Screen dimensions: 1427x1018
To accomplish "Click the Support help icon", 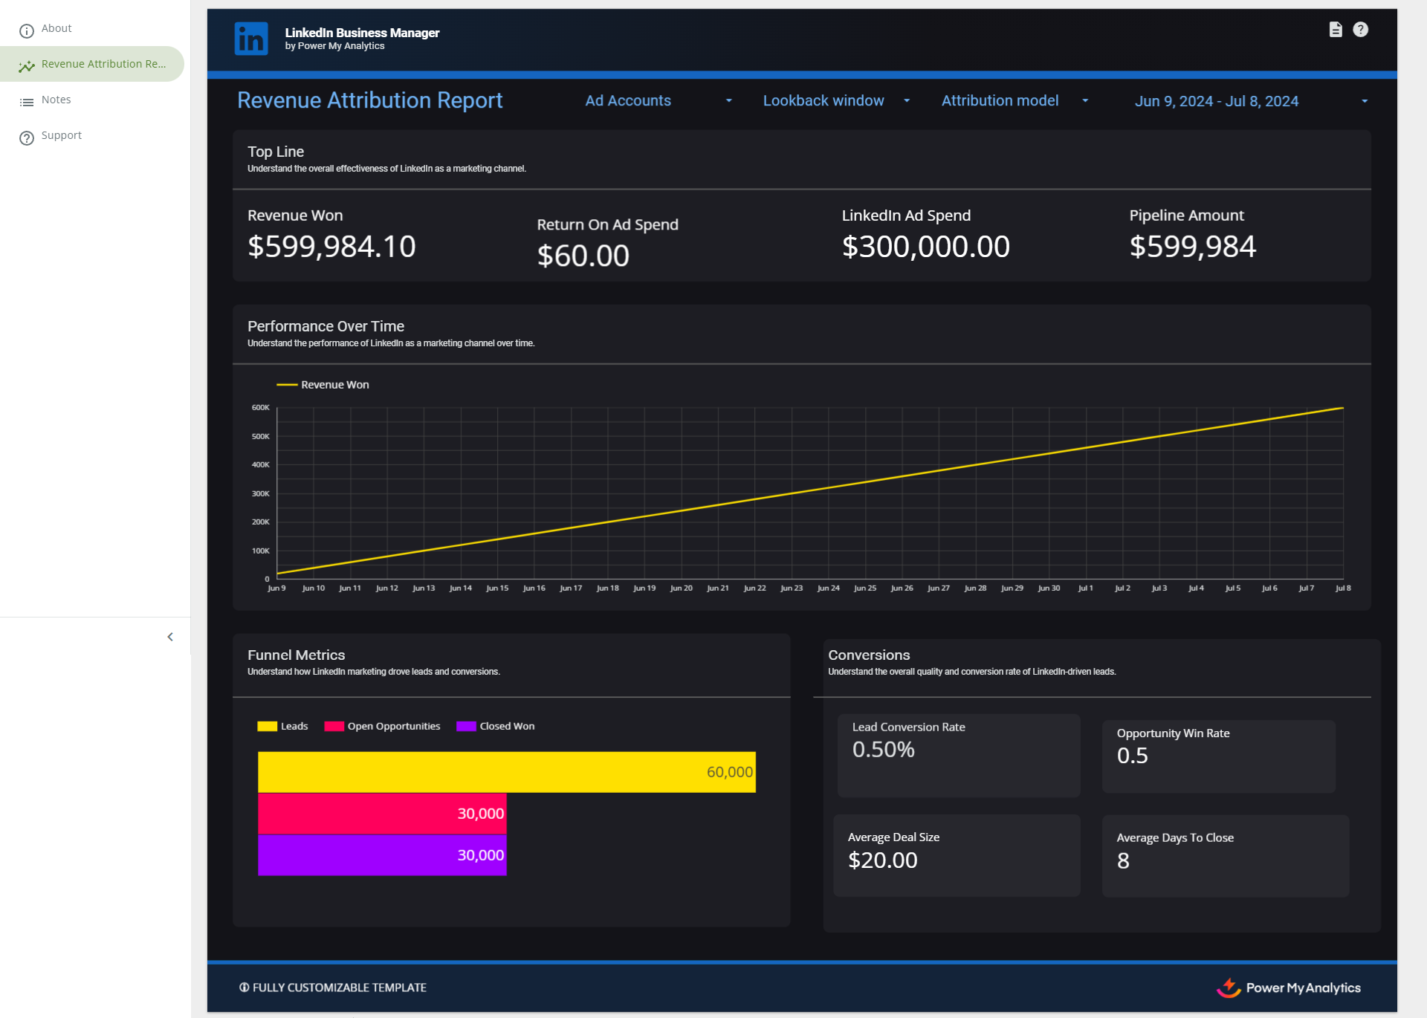I will coord(27,137).
